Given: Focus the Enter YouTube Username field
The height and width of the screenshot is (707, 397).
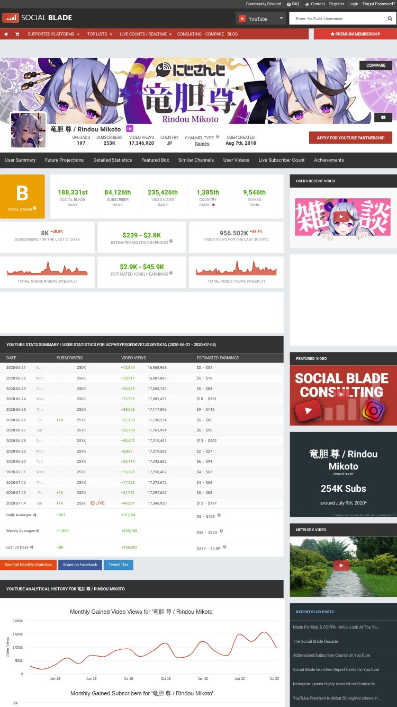Looking at the screenshot, I should click(x=338, y=19).
